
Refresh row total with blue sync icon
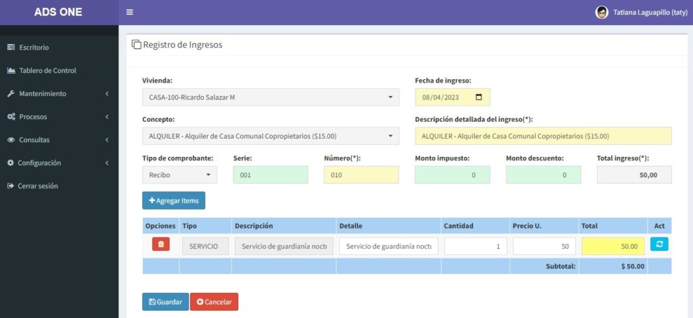pyautogui.click(x=659, y=244)
